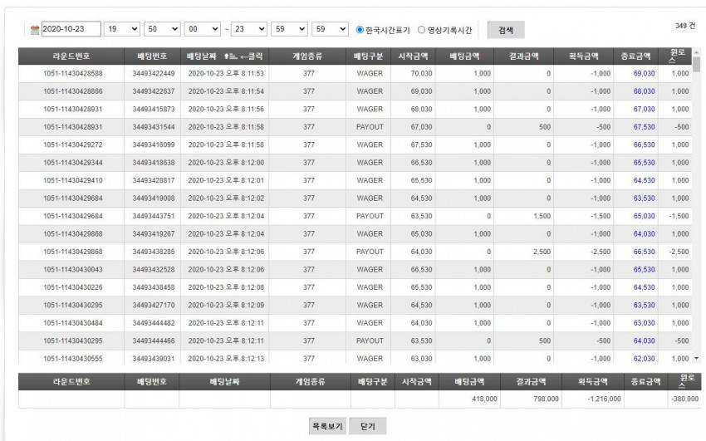
Task: Click the 종료금액 column header in top table
Action: [x=635, y=56]
